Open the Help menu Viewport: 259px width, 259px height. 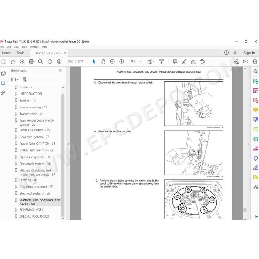[44, 47]
